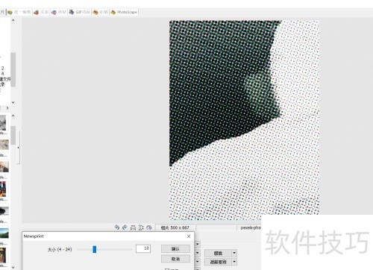Click the folder tree vertical scrollbar thumb
The width and height of the screenshot is (373, 270).
point(13,69)
